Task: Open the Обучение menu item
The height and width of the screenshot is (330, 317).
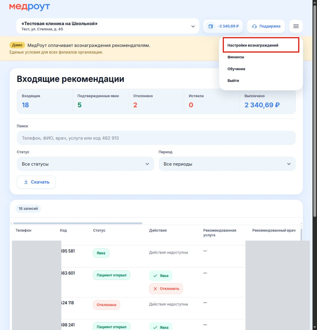Action: click(236, 69)
